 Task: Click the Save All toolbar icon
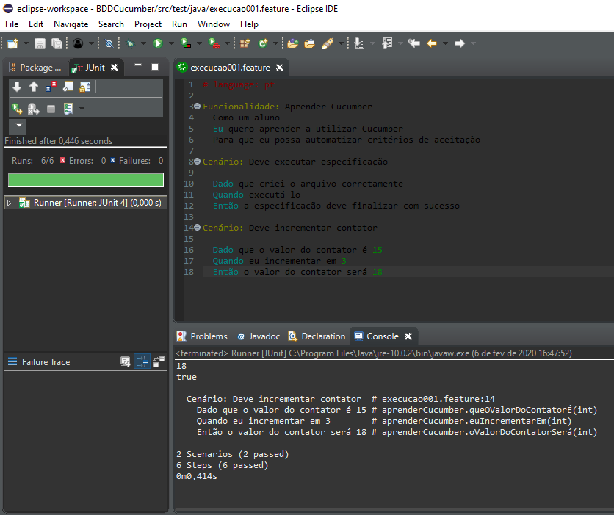pyautogui.click(x=57, y=43)
